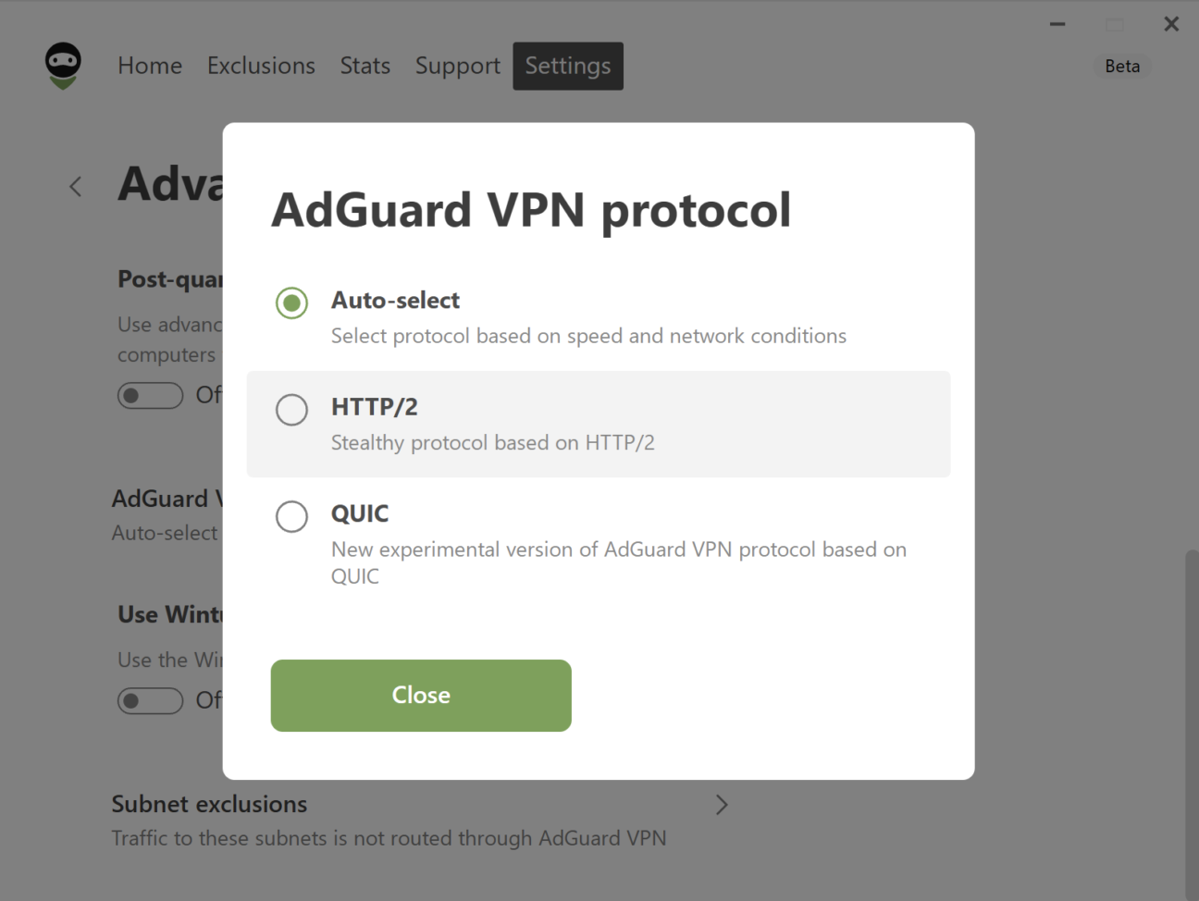Viewport: 1199px width, 901px height.
Task: Expand Subnet exclusions with the chevron
Action: tap(722, 804)
